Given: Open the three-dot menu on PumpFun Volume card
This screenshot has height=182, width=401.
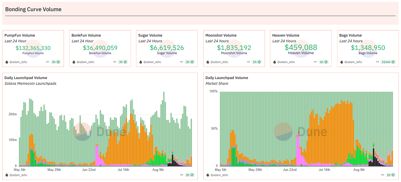Looking at the screenshot, I should tap(48, 62).
